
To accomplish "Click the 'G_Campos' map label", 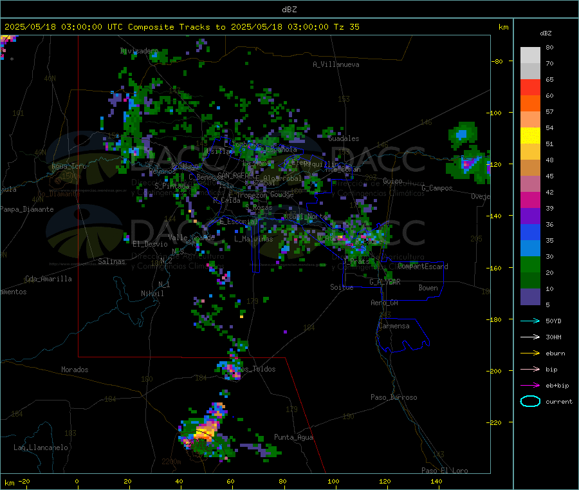I will pos(437,188).
